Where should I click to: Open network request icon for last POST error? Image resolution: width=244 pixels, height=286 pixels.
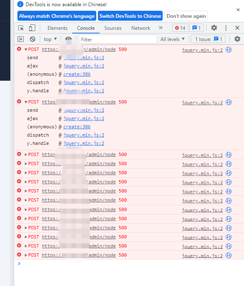tap(229, 255)
